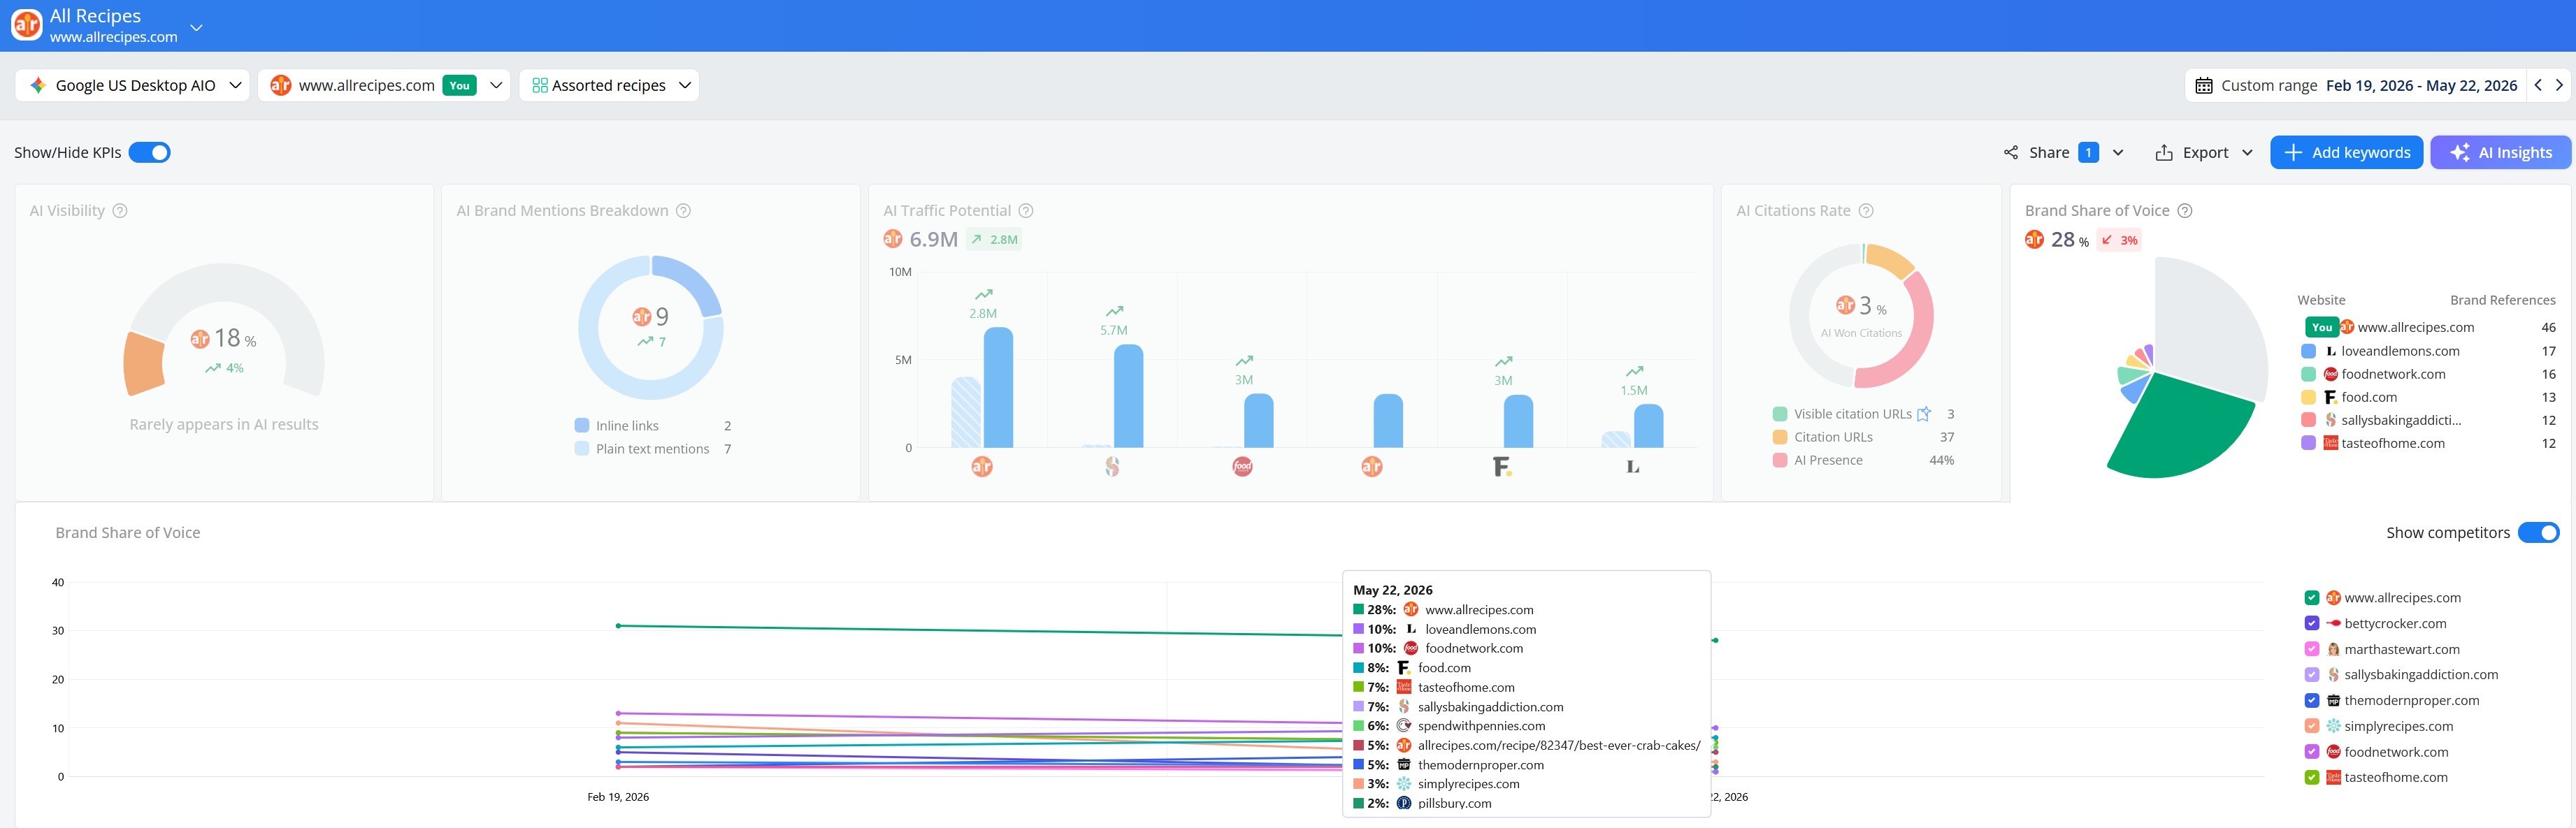Click the 18% AI Visibility gauge value
This screenshot has width=2576, height=828.
coord(235,338)
